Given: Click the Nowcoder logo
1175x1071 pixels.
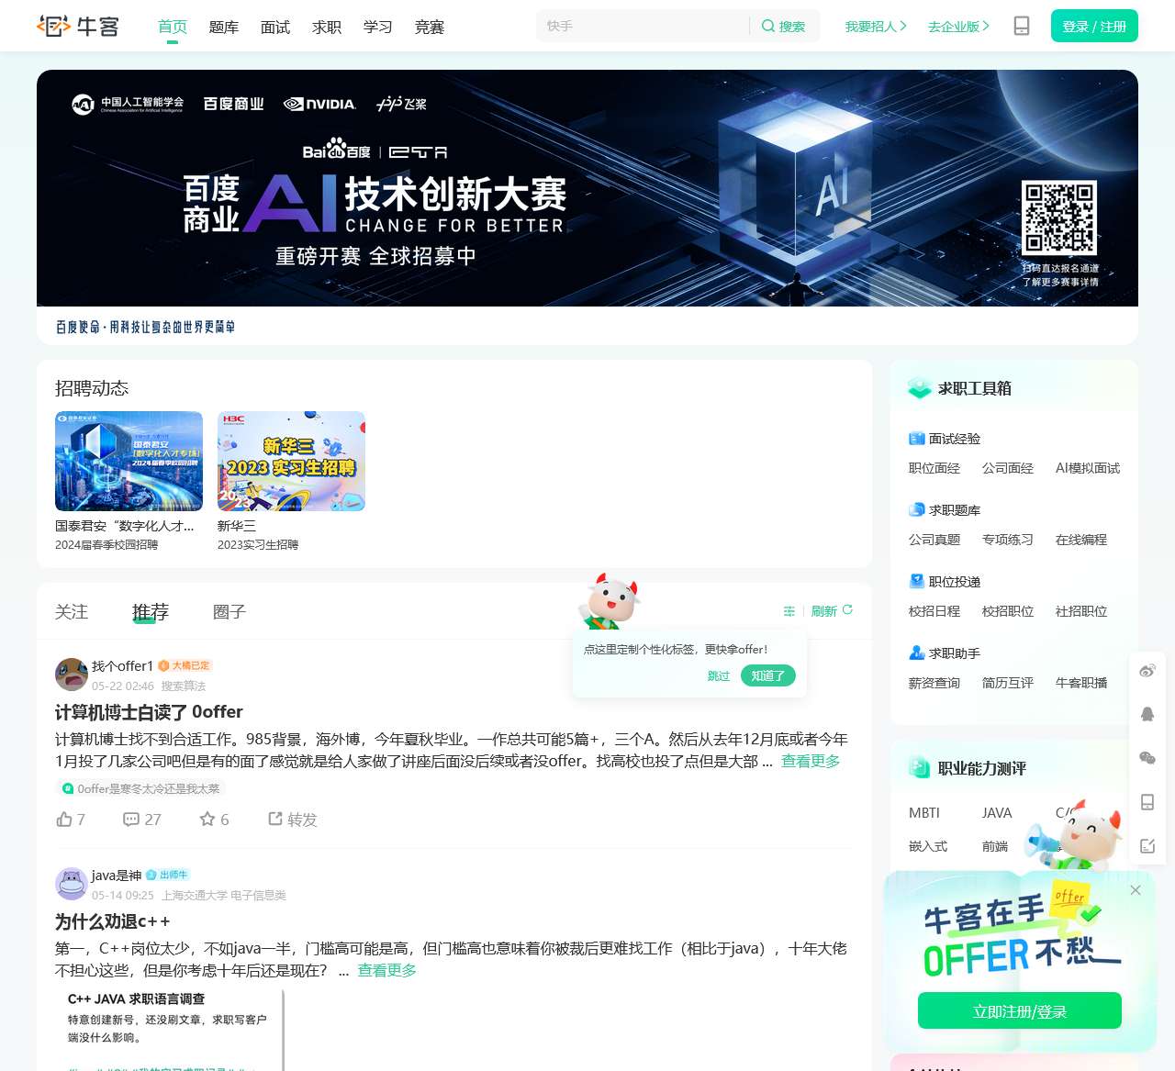Looking at the screenshot, I should point(78,27).
